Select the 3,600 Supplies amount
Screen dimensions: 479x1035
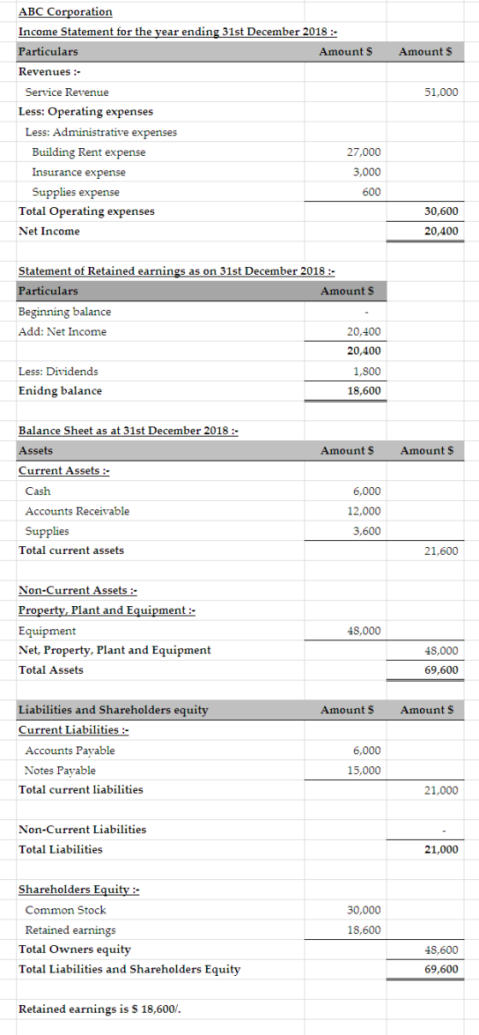[x=367, y=531]
